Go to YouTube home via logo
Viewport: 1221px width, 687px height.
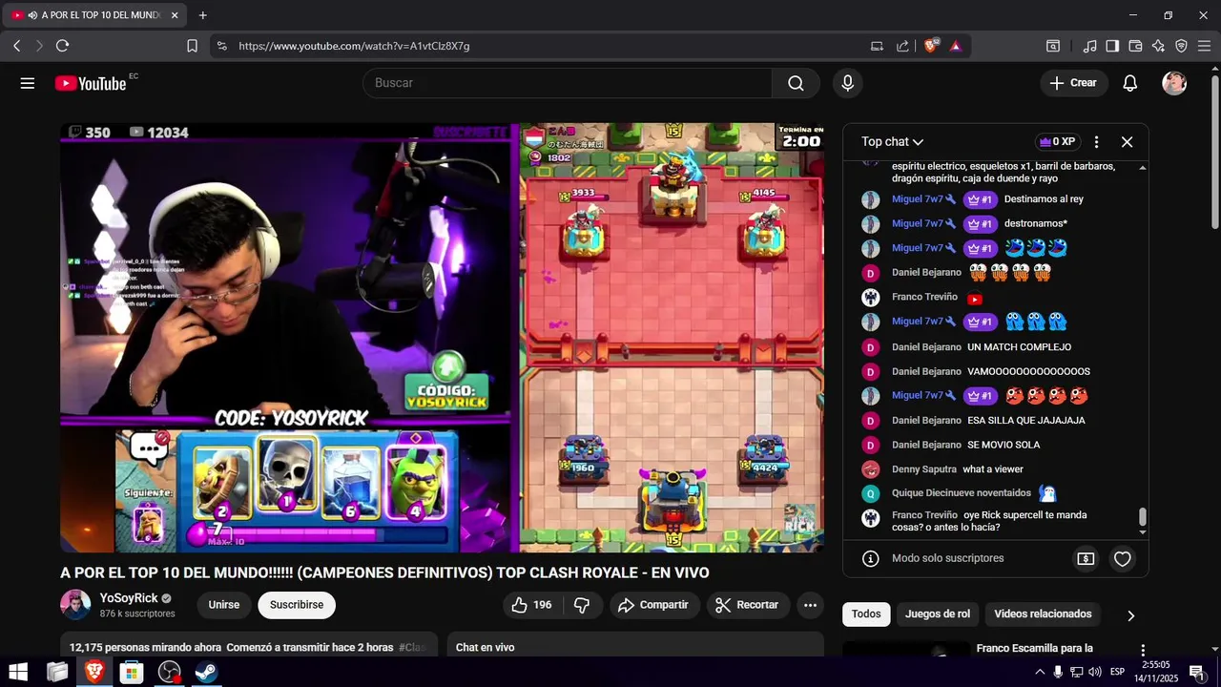(x=90, y=83)
